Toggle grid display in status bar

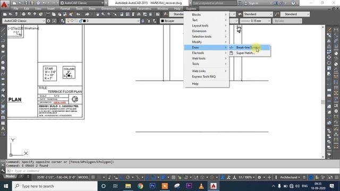coord(93,177)
